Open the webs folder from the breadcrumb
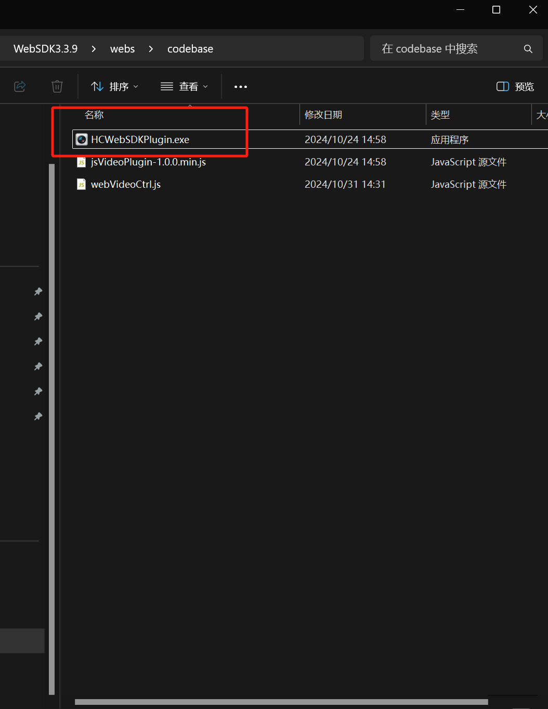The width and height of the screenshot is (548, 709). pyautogui.click(x=122, y=48)
